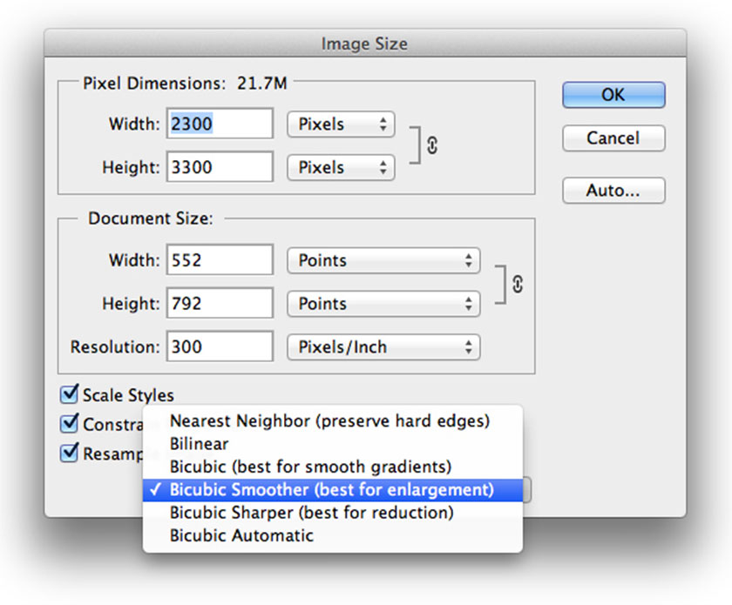732x605 pixels.
Task: Click the Resolution input field
Action: (219, 347)
